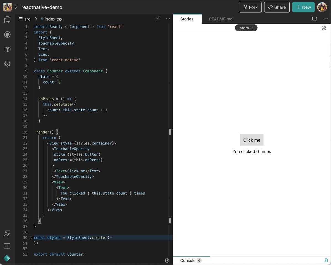Click the Fork button
The image size is (331, 265).
(x=250, y=7)
